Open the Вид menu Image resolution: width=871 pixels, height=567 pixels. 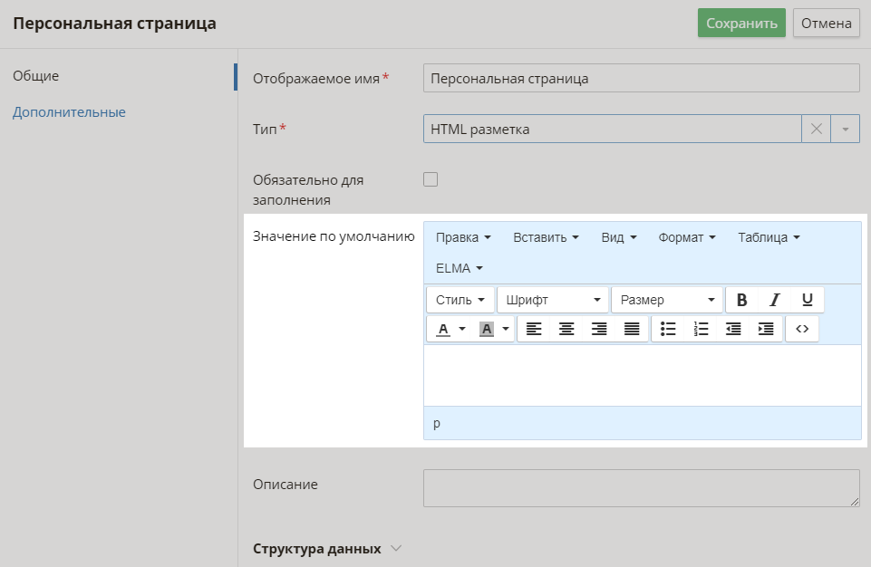tap(619, 237)
